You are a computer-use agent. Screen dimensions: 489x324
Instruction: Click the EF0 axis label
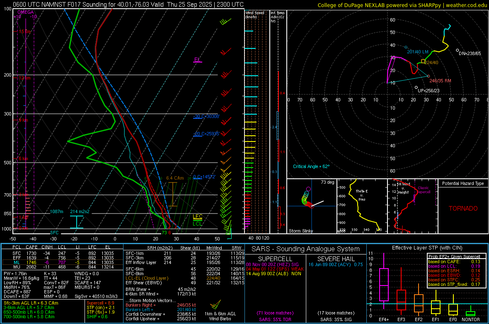click(453, 319)
